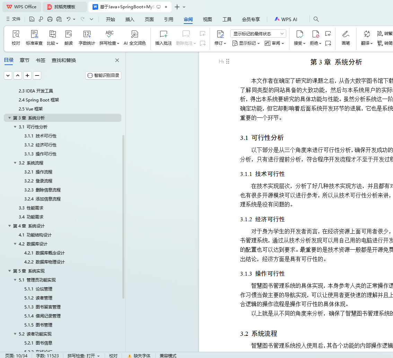Expand 显示标记 show markup menu
This screenshot has width=393, height=358.
(246, 43)
